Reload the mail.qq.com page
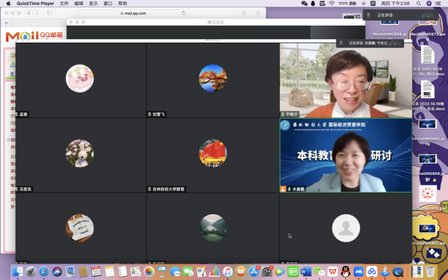 (183, 13)
